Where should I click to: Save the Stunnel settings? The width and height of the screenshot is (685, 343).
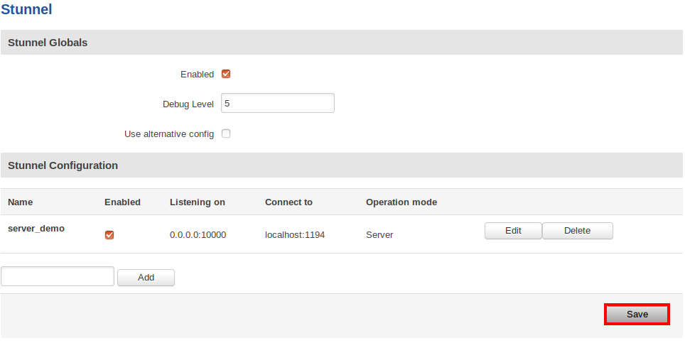tap(637, 314)
